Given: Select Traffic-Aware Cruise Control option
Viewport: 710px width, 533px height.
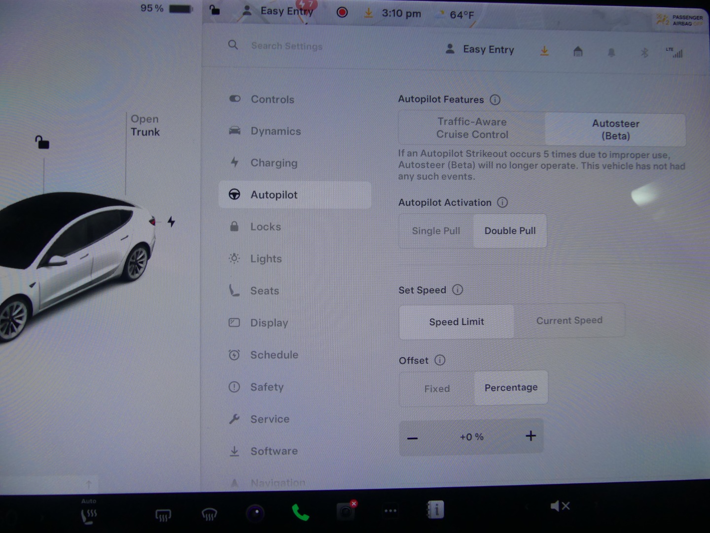Looking at the screenshot, I should click(472, 128).
